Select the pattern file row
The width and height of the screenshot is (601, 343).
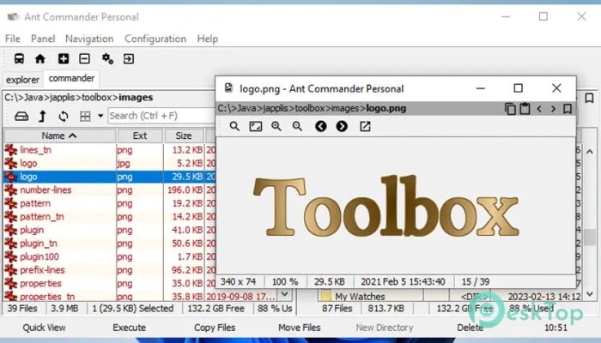click(x=110, y=203)
